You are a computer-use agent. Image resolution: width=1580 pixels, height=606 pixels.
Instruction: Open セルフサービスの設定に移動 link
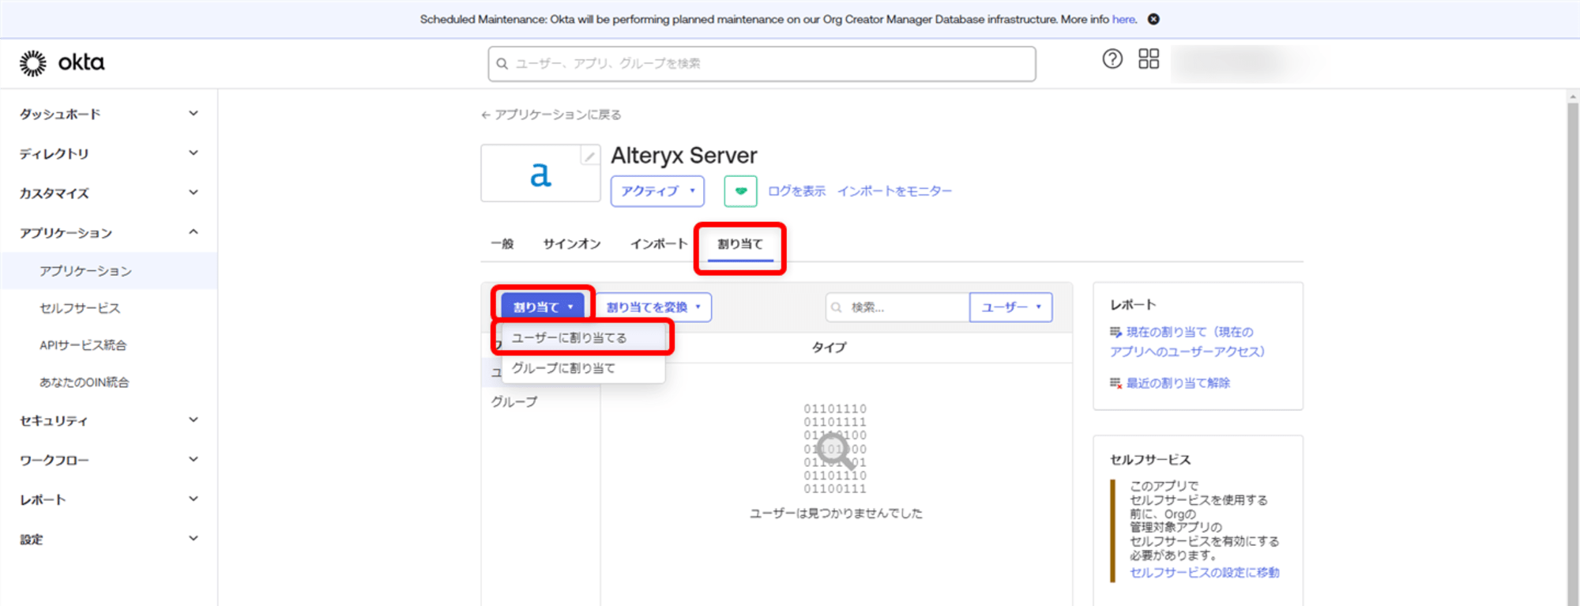click(1205, 573)
